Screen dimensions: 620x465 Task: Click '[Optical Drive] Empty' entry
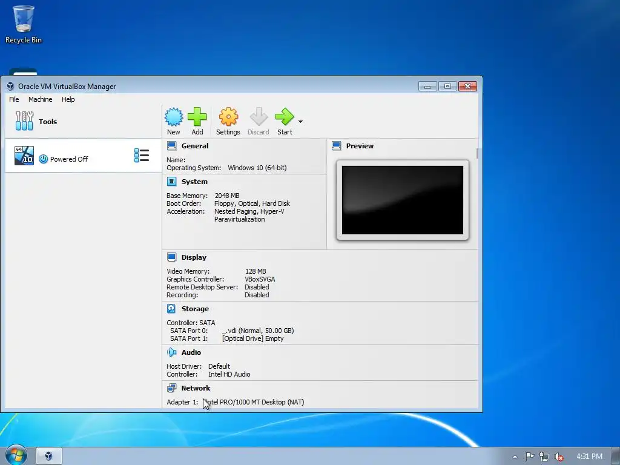pos(253,338)
